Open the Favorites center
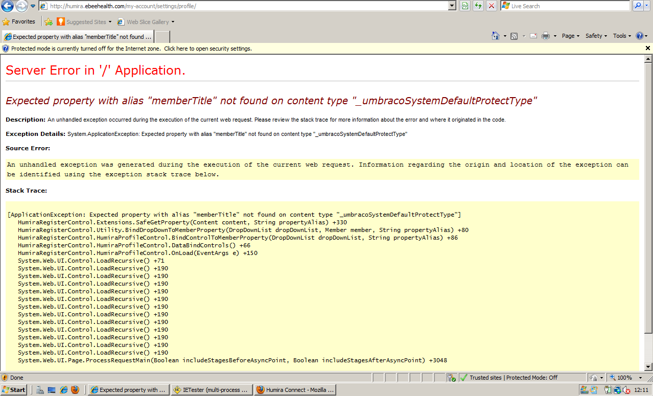Viewport: 653px width, 396px height. point(19,22)
